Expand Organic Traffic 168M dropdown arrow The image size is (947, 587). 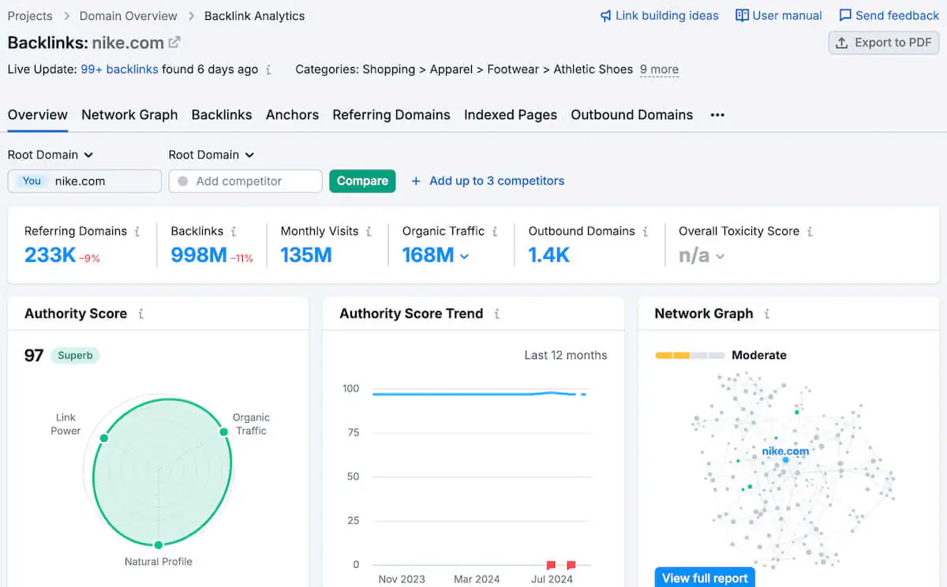464,256
